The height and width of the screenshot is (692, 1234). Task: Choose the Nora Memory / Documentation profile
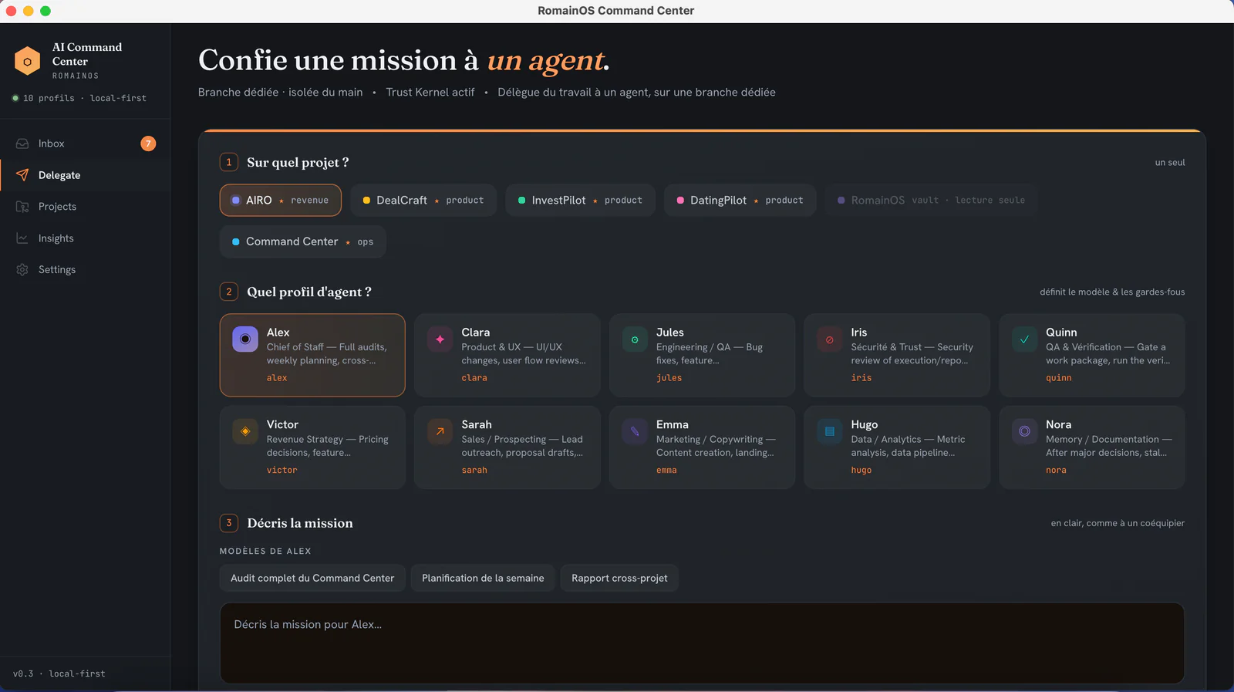[1092, 447]
